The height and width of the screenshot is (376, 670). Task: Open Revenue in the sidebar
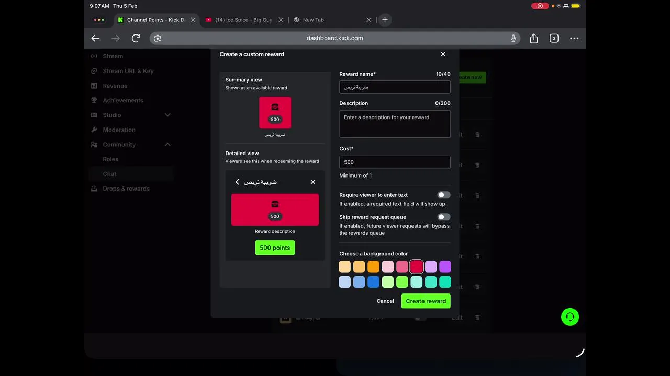(115, 86)
